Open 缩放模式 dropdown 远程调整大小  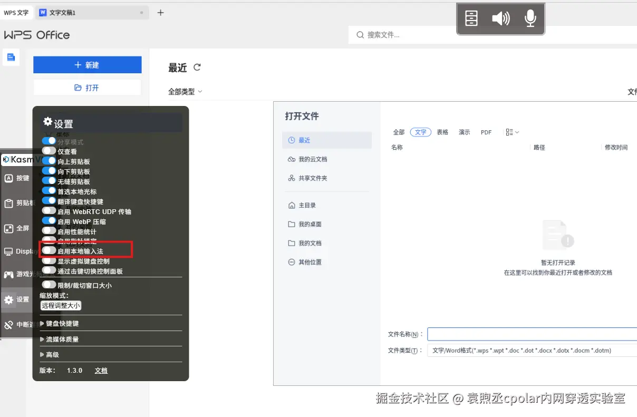(61, 305)
